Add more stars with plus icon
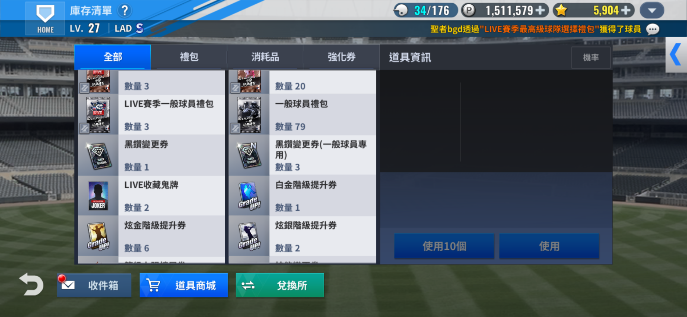 [x=626, y=10]
